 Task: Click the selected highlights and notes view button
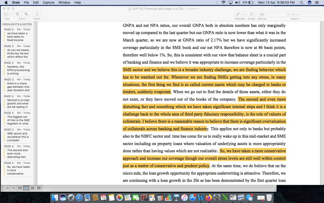[26, 188]
